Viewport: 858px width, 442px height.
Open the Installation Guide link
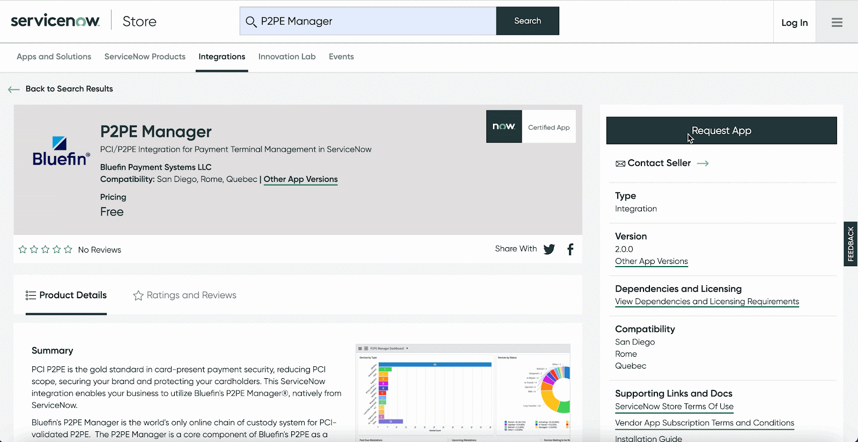648,438
